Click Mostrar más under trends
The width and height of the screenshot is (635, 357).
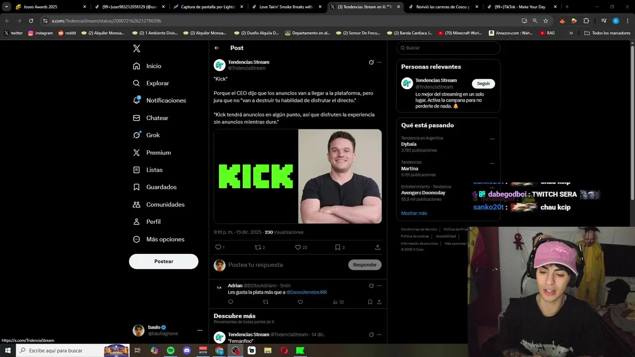pyautogui.click(x=414, y=213)
